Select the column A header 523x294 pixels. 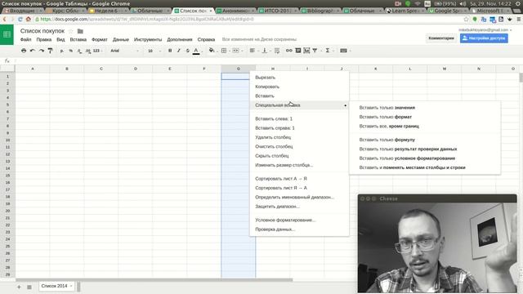point(33,69)
